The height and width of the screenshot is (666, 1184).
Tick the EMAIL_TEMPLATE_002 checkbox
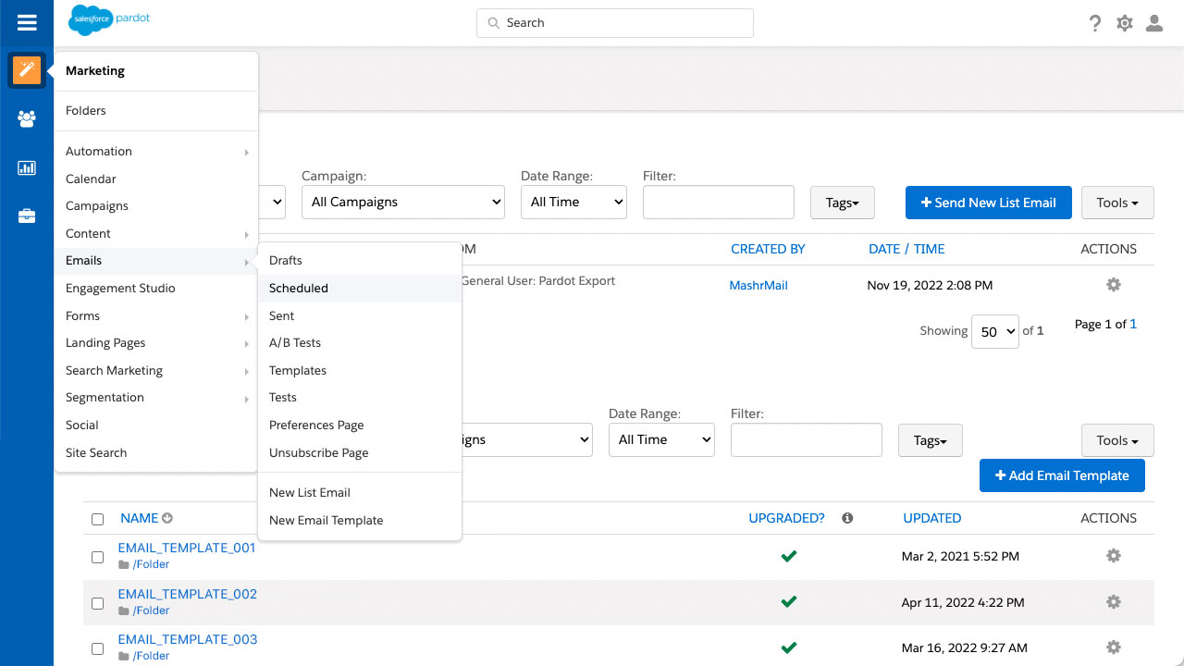(x=98, y=603)
